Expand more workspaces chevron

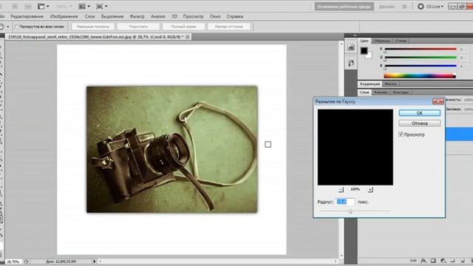pyautogui.click(x=404, y=7)
